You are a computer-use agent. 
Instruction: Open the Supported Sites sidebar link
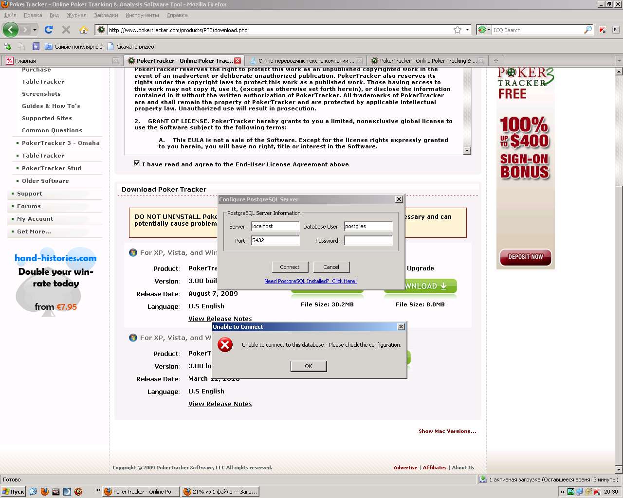tap(47, 118)
